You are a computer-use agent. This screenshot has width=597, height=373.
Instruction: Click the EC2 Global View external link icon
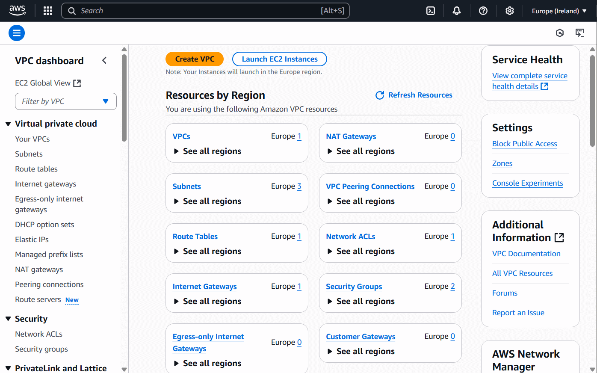pos(77,83)
